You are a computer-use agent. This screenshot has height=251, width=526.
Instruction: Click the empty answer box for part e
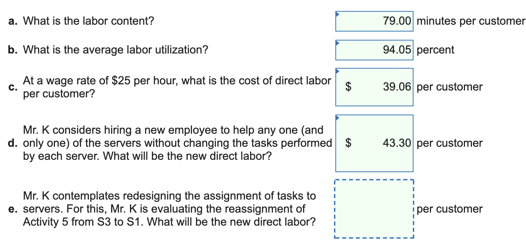pos(374,208)
